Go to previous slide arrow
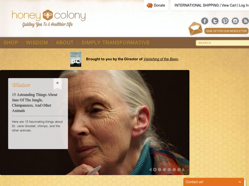The height and width of the screenshot is (186, 249). tap(150, 169)
